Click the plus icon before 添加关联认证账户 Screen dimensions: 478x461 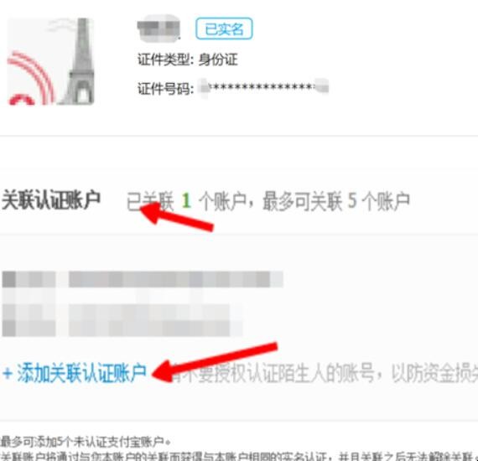8,373
